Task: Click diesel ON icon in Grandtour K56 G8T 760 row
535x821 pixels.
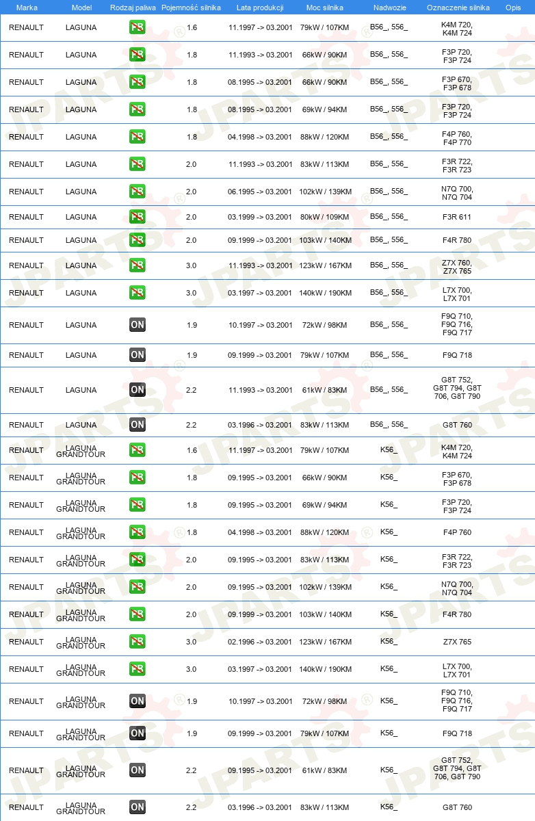Action: click(x=137, y=807)
